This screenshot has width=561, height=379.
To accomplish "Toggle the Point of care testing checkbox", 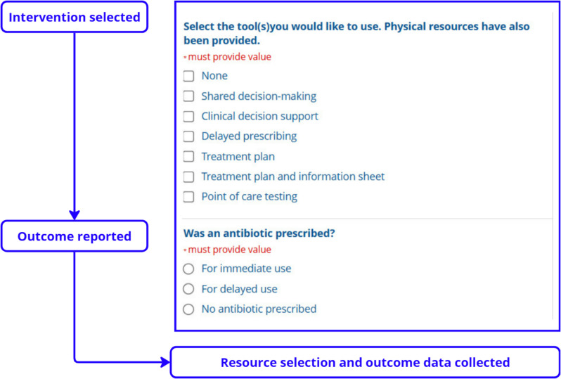I will [188, 197].
